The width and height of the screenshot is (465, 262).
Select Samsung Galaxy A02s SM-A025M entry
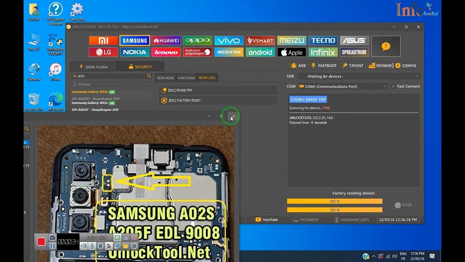[111, 96]
